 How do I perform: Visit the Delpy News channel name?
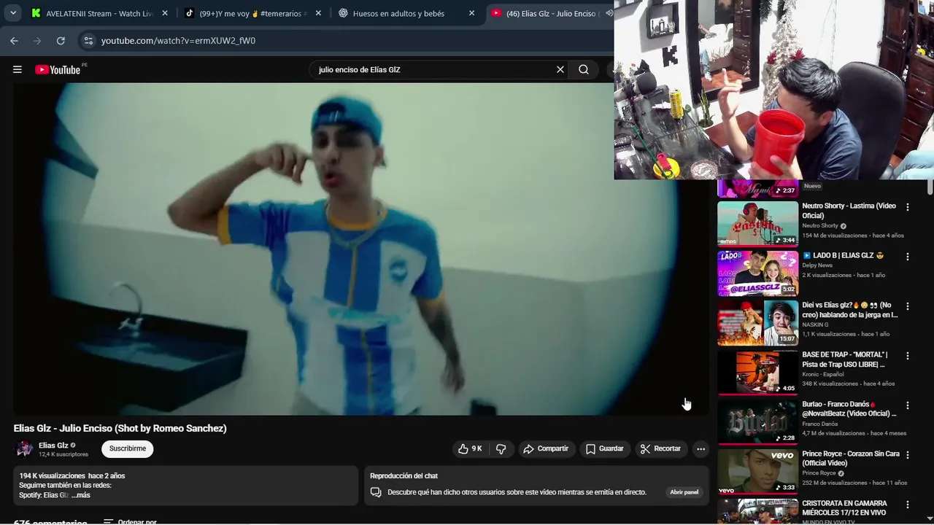point(817,265)
